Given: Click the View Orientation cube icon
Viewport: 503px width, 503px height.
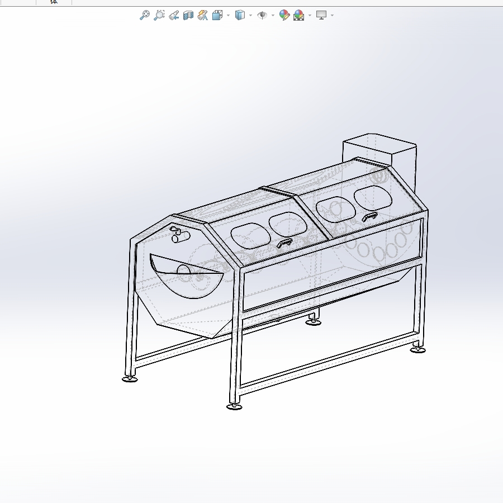Looking at the screenshot, I should pyautogui.click(x=217, y=15).
